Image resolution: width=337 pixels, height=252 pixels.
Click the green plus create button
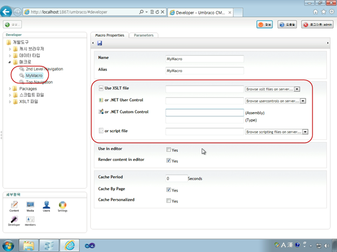click(x=12, y=24)
